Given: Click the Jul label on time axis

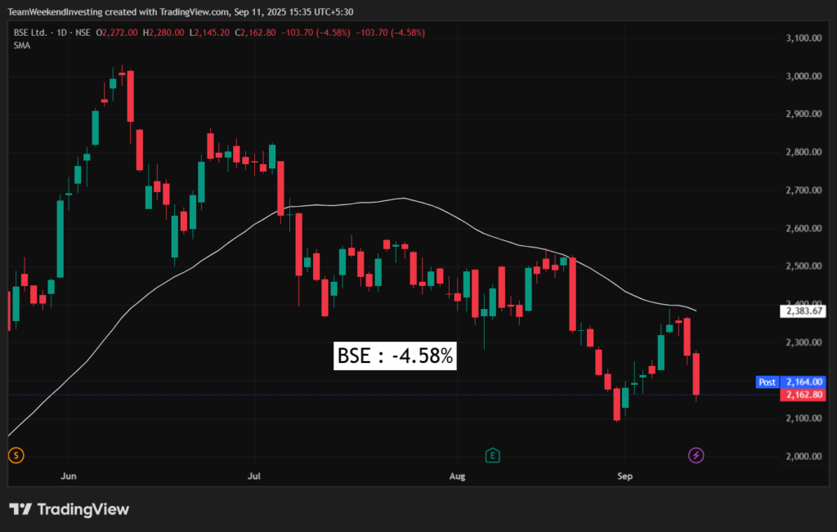Looking at the screenshot, I should (254, 476).
